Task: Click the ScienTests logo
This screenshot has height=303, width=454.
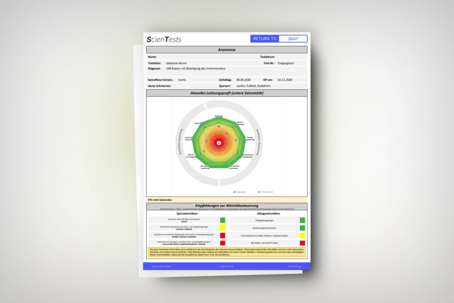Action: (x=164, y=39)
